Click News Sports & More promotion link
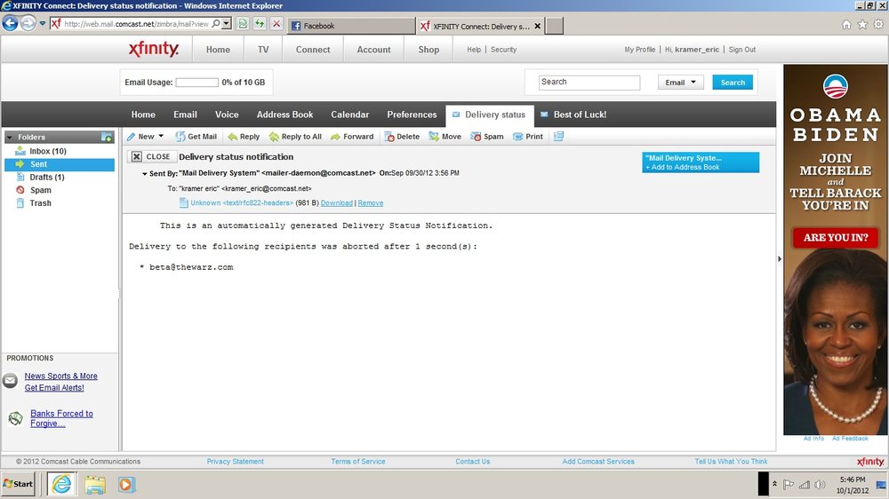The width and height of the screenshot is (889, 499). [x=60, y=376]
